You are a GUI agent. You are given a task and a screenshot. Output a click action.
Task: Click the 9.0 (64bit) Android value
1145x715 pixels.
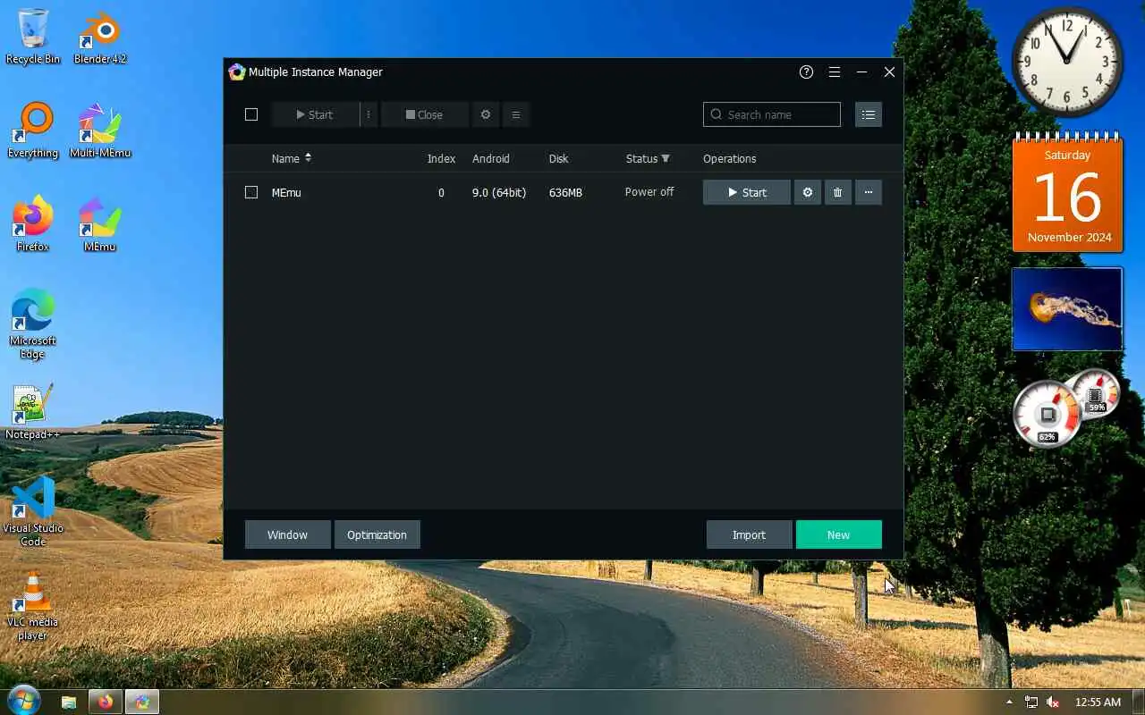click(x=499, y=192)
